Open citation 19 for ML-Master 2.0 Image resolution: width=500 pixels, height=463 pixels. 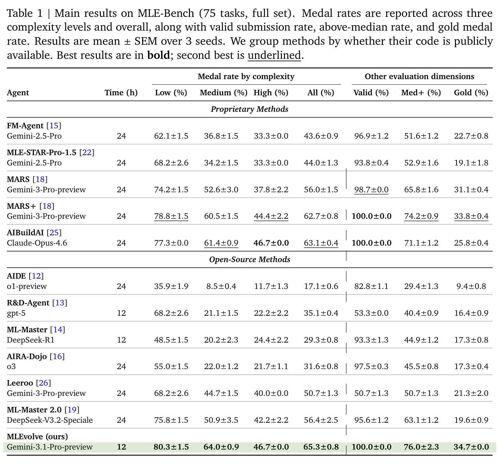tap(72, 410)
